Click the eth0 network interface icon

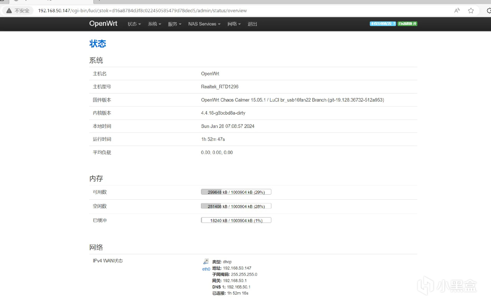pos(206,262)
